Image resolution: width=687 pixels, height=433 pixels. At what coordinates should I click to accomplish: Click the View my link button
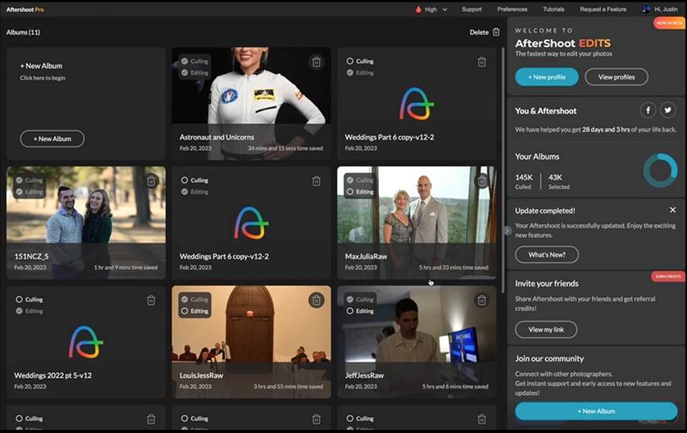pos(546,330)
